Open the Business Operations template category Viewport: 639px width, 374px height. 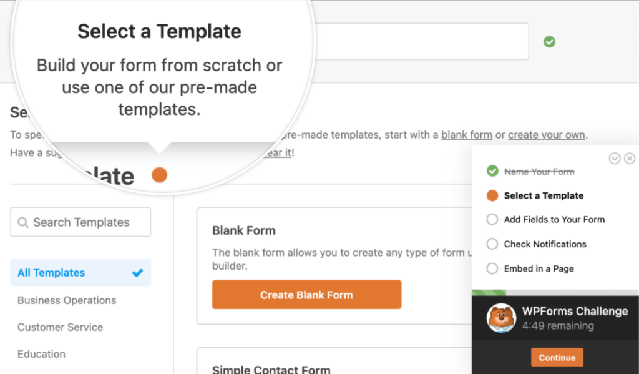pos(66,300)
